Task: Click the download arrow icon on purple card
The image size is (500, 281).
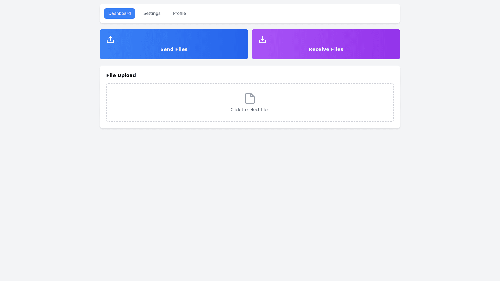Action: coord(262,40)
